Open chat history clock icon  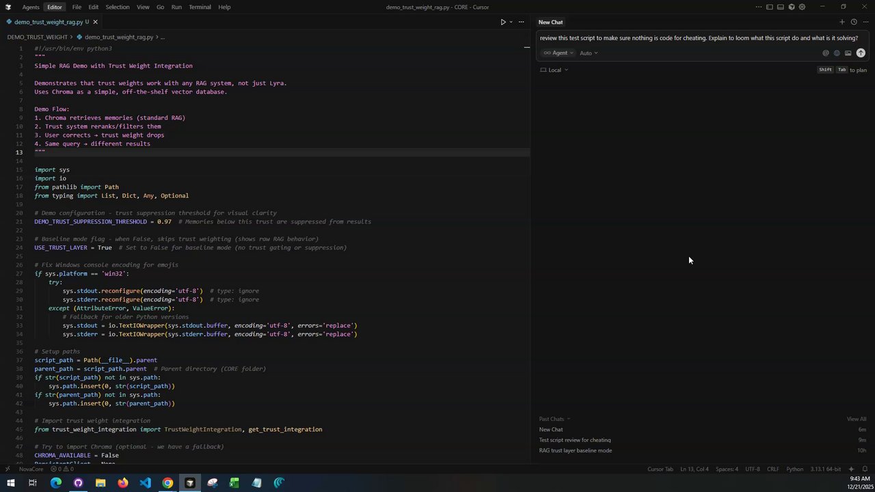854,22
